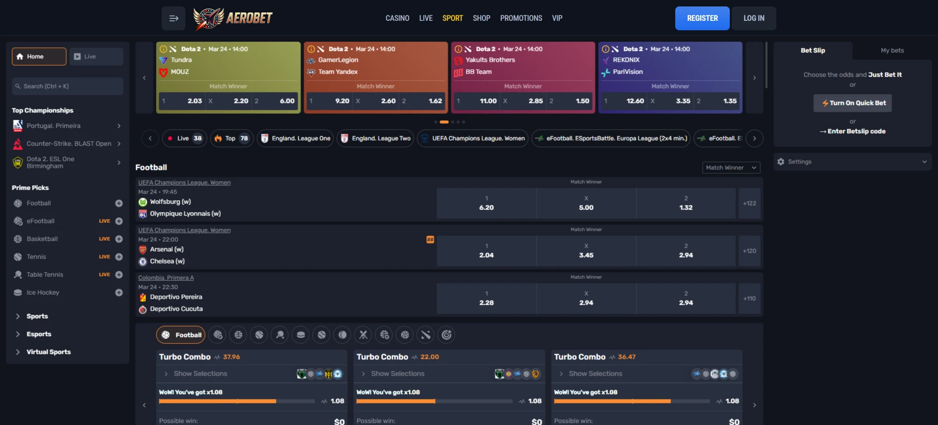
Task: Switch sidebar to Live tab
Action: click(96, 57)
